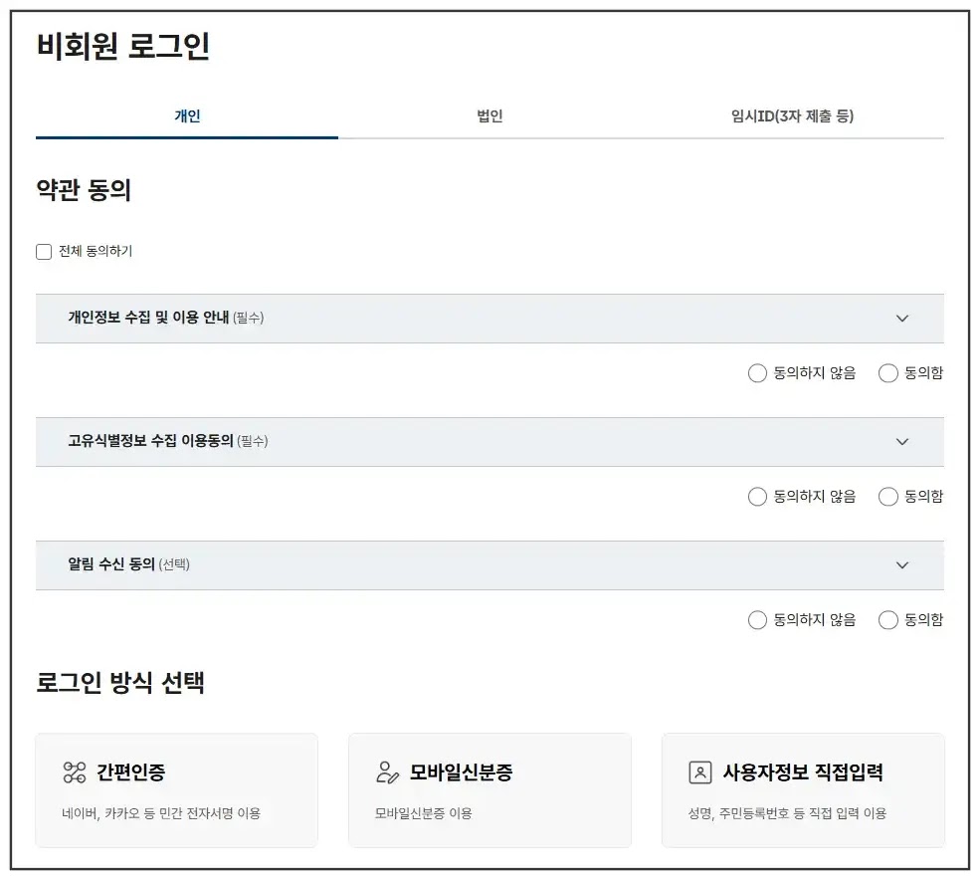Image resolution: width=980 pixels, height=880 pixels.
Task: Click text 모바일신분증 이용
Action: pyautogui.click(x=423, y=813)
